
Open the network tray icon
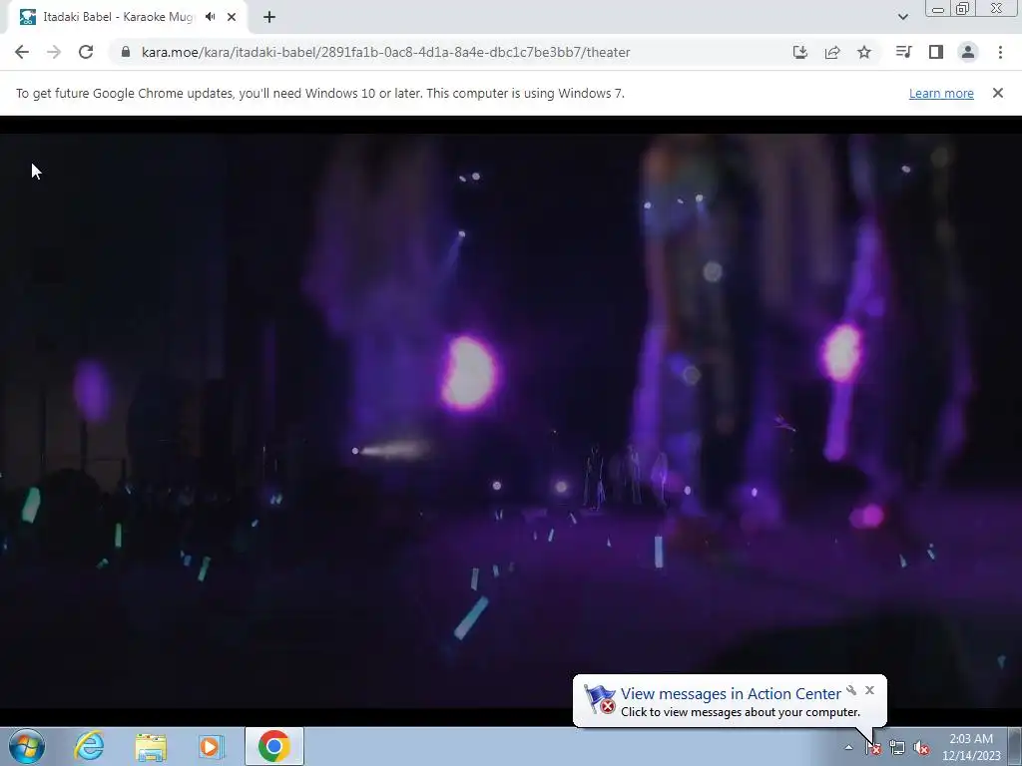coord(897,748)
